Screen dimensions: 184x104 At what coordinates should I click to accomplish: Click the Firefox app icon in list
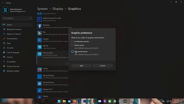point(40,70)
